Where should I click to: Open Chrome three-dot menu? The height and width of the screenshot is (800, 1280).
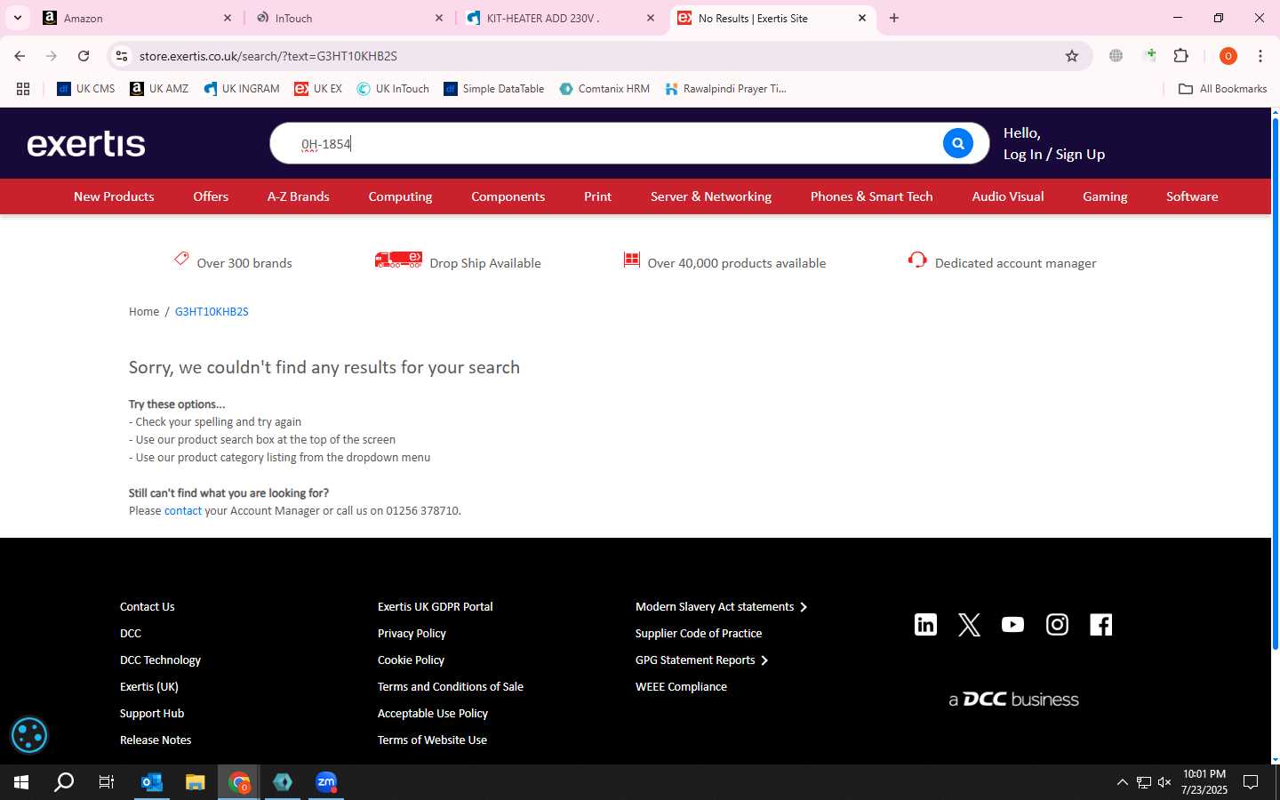coord(1260,56)
